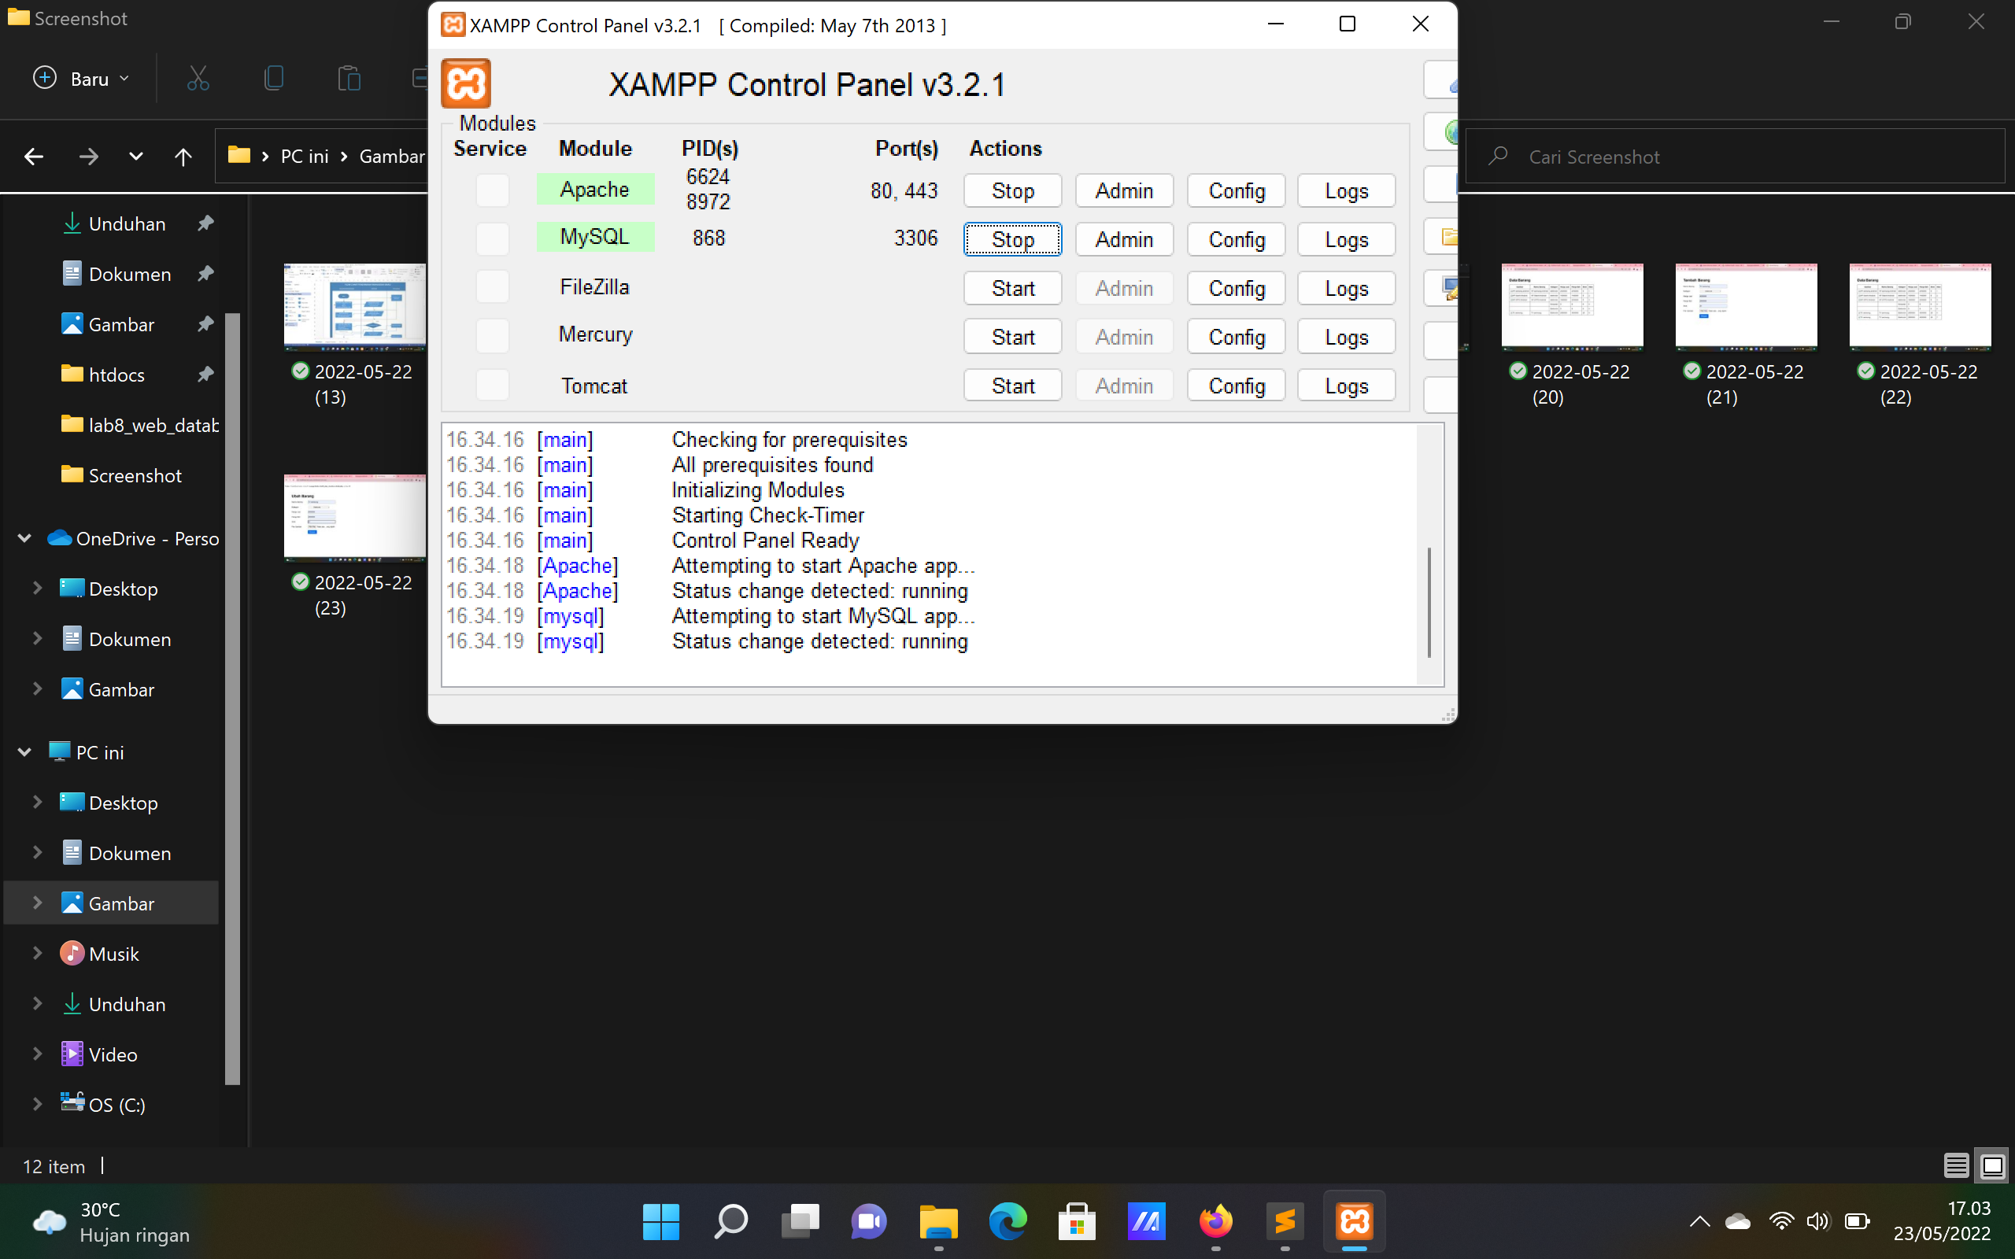Check the MySQL service checkbox
The height and width of the screenshot is (1259, 2015).
[x=492, y=239]
